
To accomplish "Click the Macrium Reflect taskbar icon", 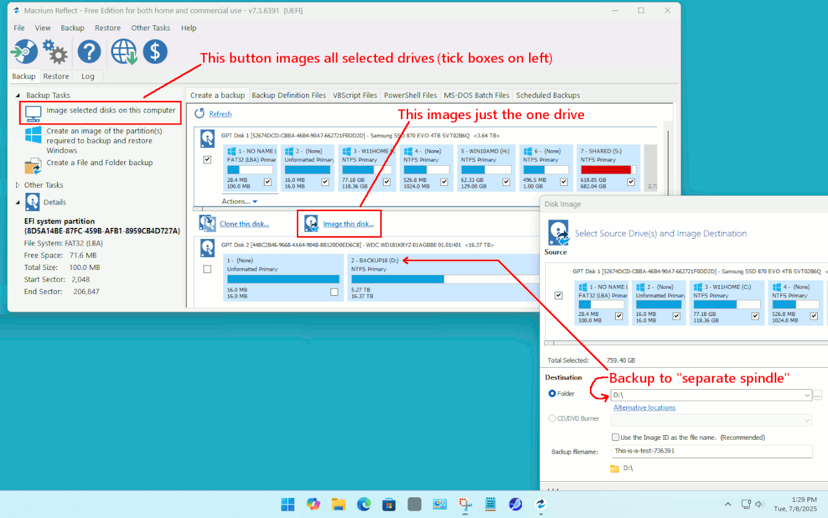I will pyautogui.click(x=541, y=504).
